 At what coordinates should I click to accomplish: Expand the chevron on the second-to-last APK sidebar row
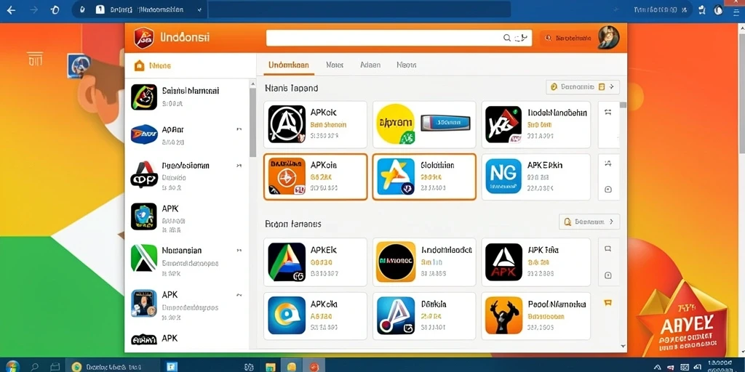(239, 295)
